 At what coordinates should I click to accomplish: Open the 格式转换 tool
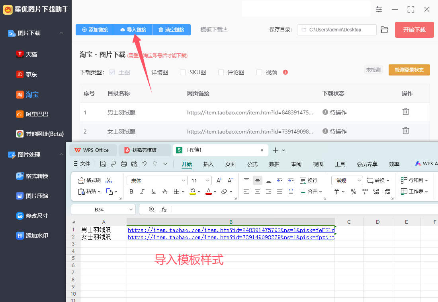(32, 176)
